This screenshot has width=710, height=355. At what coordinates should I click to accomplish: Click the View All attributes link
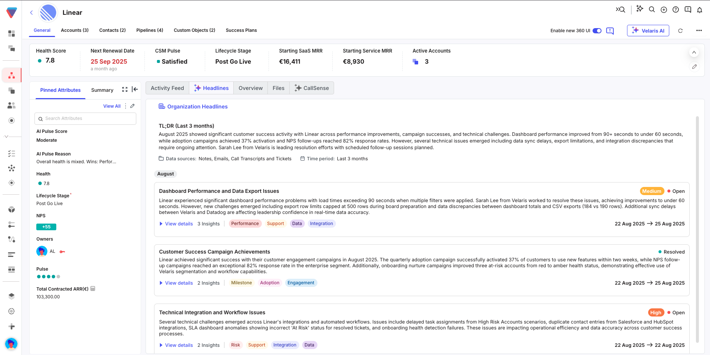[x=112, y=106]
